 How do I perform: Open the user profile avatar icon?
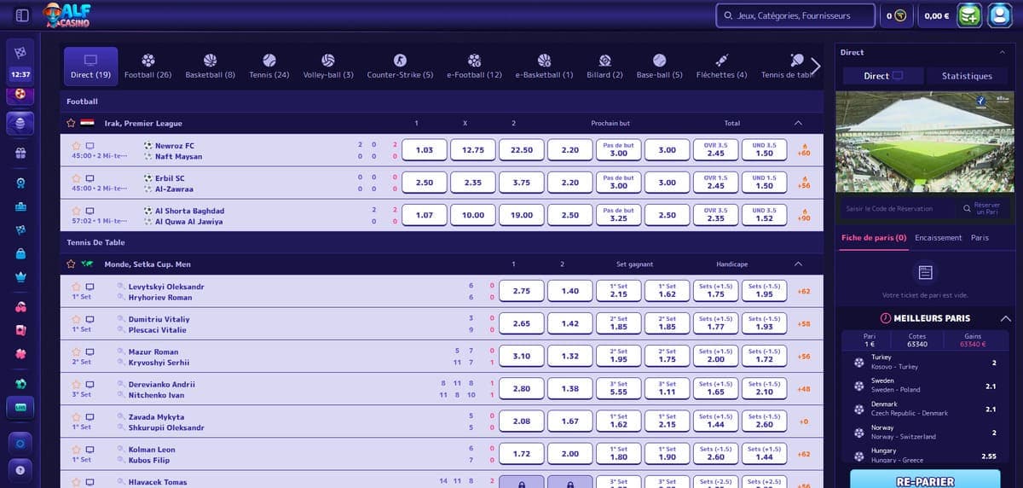(999, 15)
